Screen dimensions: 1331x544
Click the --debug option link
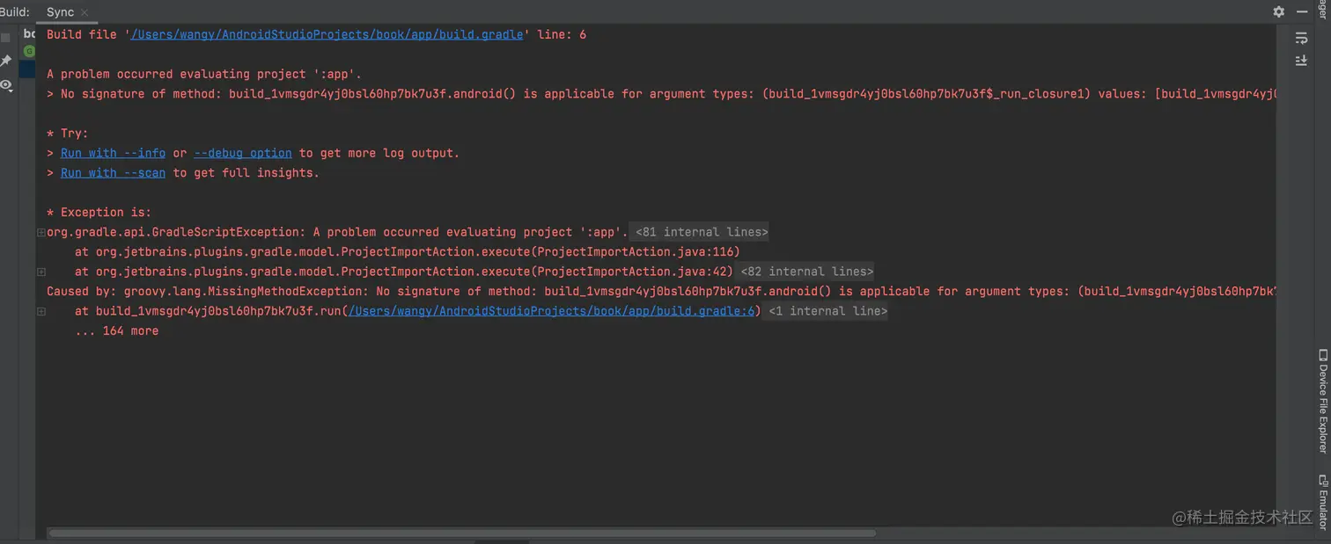(243, 153)
